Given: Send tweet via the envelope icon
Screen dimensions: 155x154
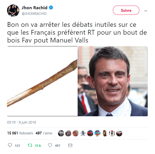Looking at the screenshot, I should (70, 145).
